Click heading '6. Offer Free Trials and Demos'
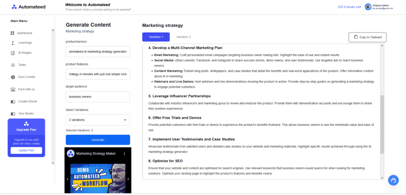This screenshot has width=406, height=195. pos(175,118)
